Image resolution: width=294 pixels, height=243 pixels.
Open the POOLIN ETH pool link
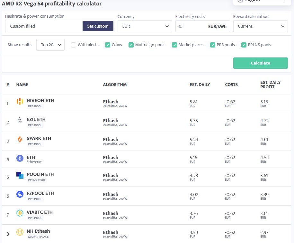(x=40, y=174)
